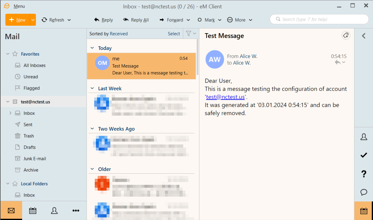Screen dimensions: 373x220
Task: Open the eM Client Menu
Action: (x=19, y=6)
